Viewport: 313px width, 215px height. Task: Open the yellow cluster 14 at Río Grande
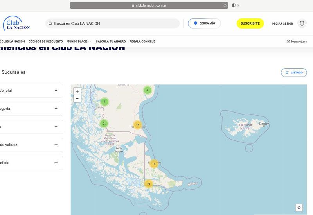coord(154,164)
